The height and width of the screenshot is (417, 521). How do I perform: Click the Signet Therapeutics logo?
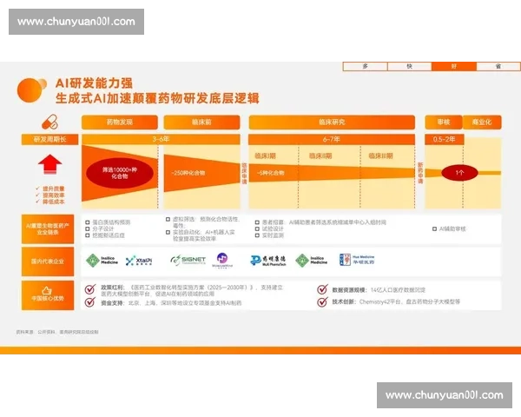pos(188,260)
